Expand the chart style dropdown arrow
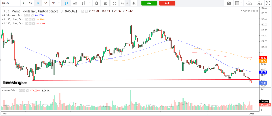 tap(90, 3)
